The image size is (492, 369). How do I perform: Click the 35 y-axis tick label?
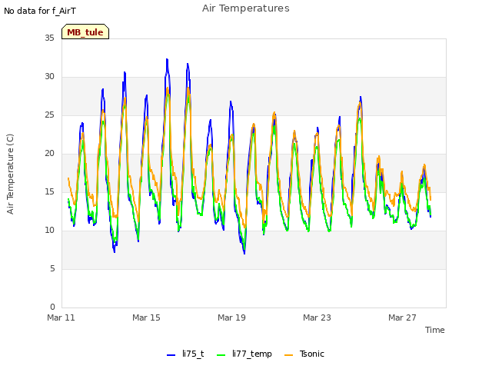click(49, 38)
